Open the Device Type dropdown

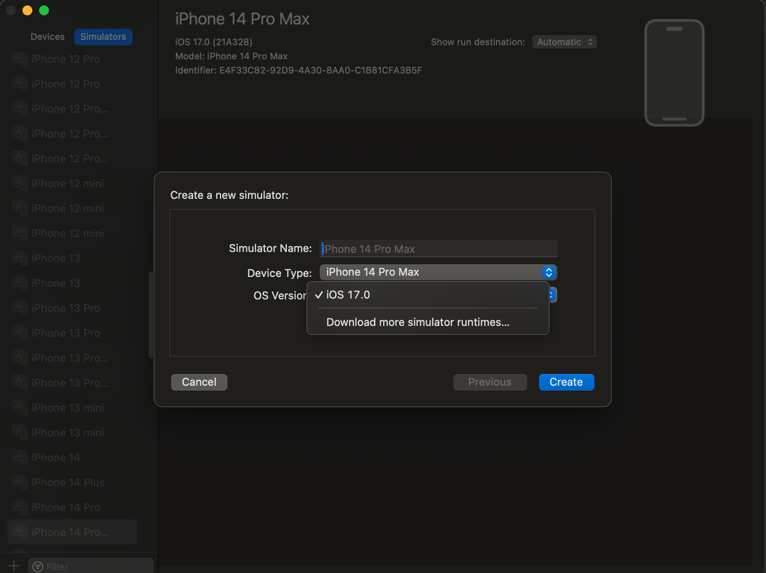tap(438, 272)
